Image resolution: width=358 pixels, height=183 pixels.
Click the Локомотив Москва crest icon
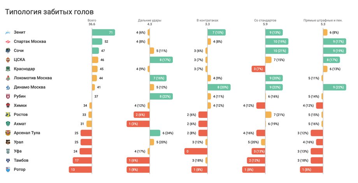(8, 78)
